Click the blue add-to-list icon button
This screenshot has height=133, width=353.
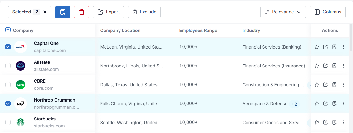[x=63, y=12]
